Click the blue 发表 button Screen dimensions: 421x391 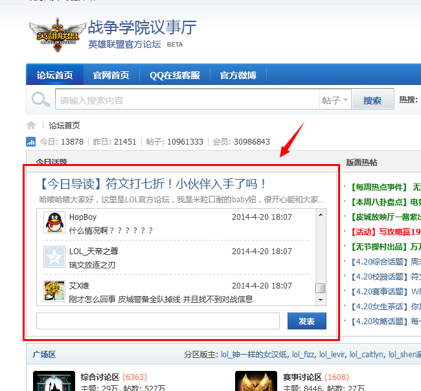[x=306, y=321]
